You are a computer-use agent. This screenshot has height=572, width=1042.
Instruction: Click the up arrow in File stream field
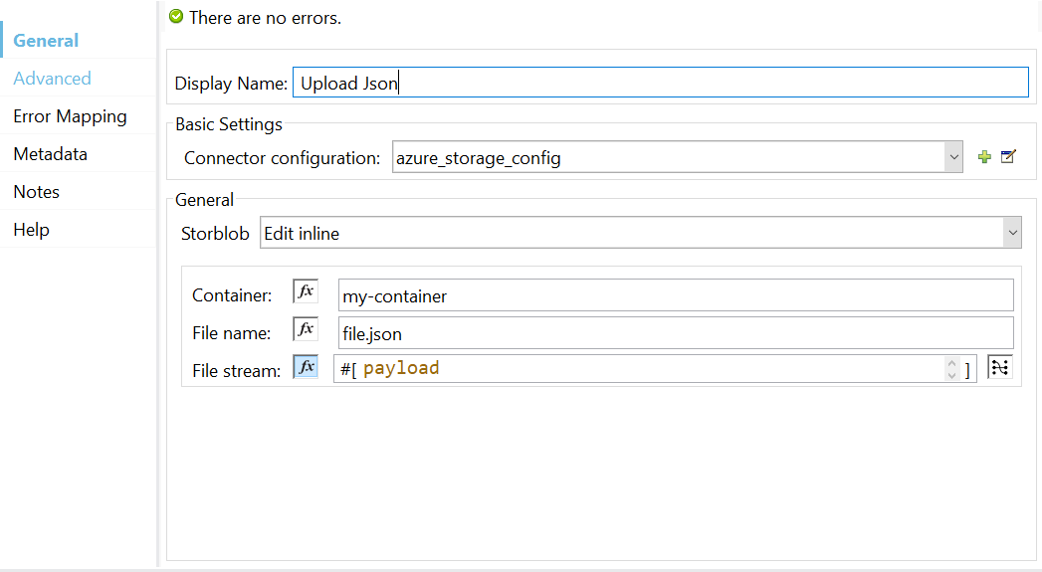[952, 363]
